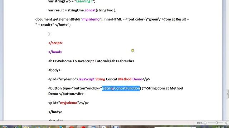Click the zoom out minus button

click(205, 123)
